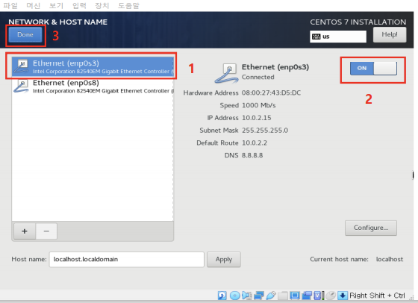Screen dimensions: 418x303
Task: Click the Default Route value 10.0.2.2
Action: click(x=255, y=143)
